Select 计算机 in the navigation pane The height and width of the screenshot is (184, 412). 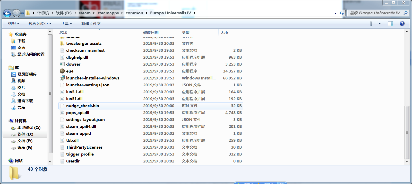(18, 121)
